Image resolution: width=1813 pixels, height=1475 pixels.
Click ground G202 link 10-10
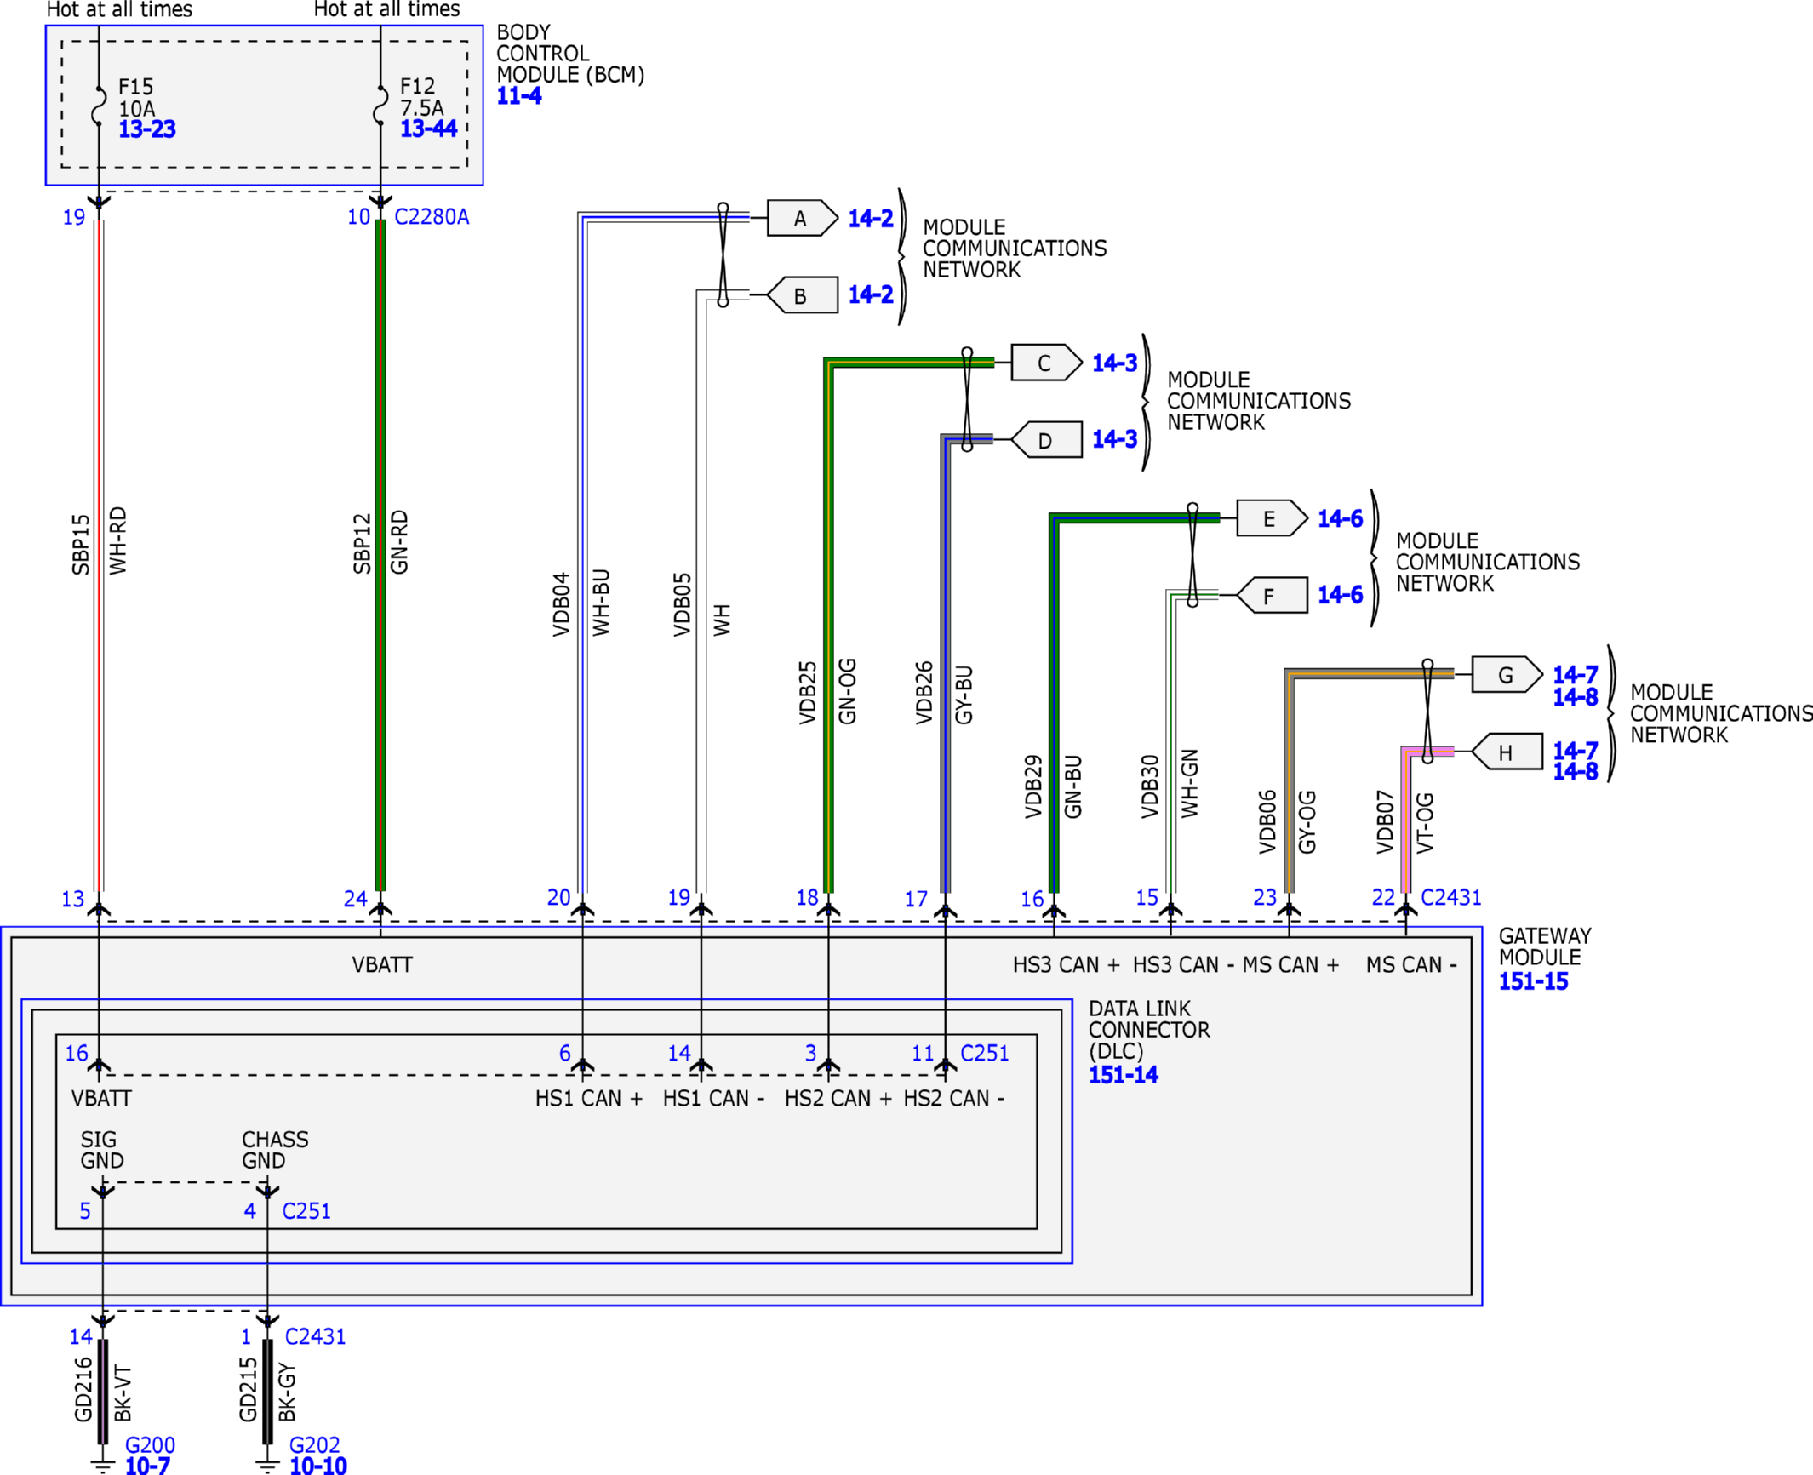[x=318, y=1466]
